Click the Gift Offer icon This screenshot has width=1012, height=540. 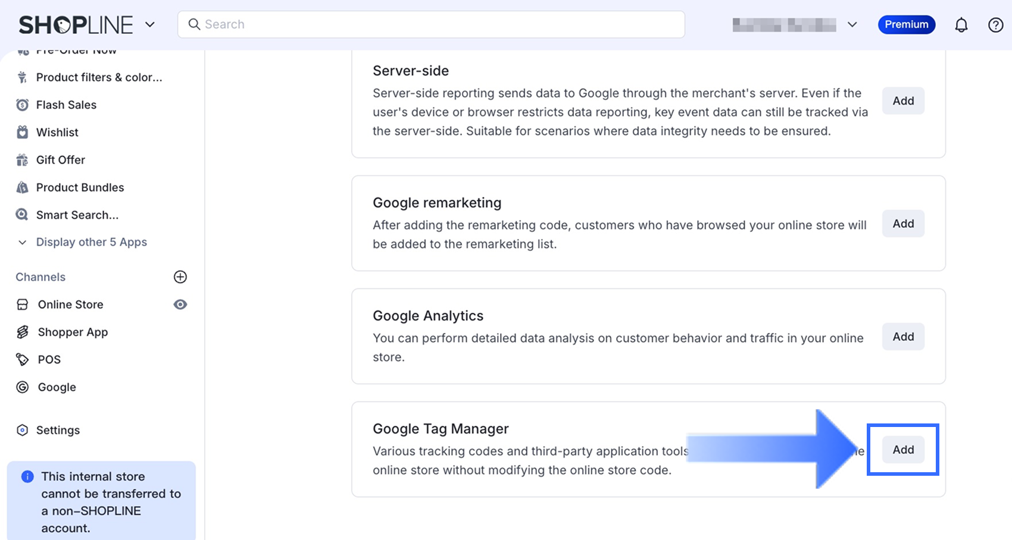(x=23, y=160)
